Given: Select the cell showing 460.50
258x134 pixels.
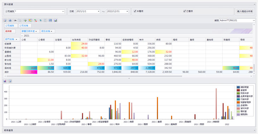Looking at the screenshot, I should [113, 56].
